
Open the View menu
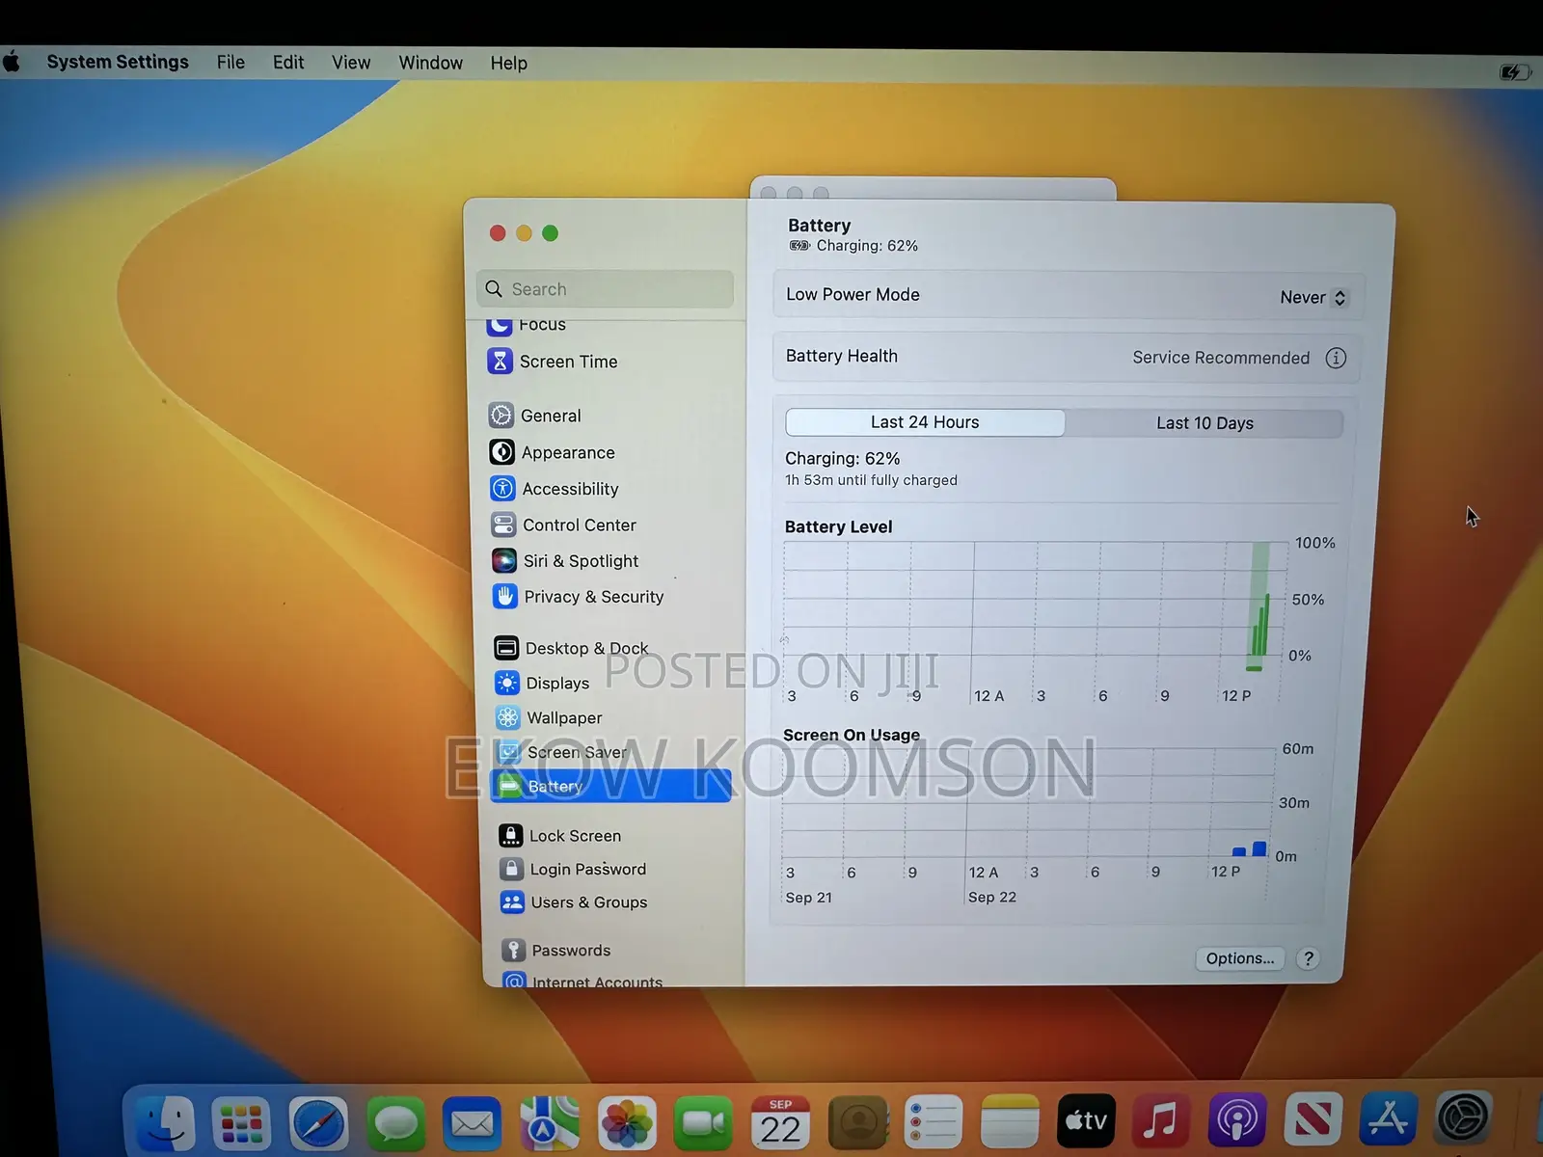coord(351,63)
